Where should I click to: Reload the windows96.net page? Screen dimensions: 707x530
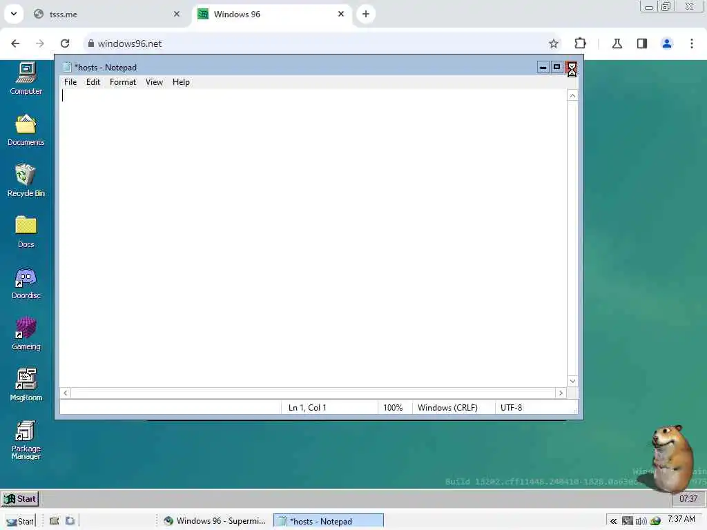(65, 43)
